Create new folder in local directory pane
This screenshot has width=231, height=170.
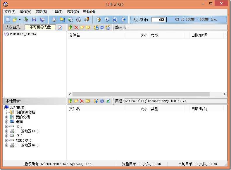[x=76, y=101]
